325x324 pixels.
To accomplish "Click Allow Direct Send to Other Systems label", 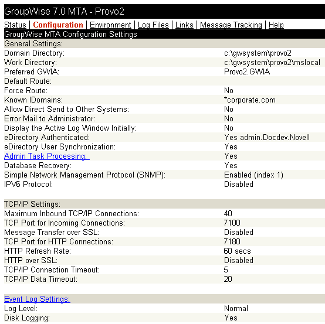I will pyautogui.click(x=66, y=109).
